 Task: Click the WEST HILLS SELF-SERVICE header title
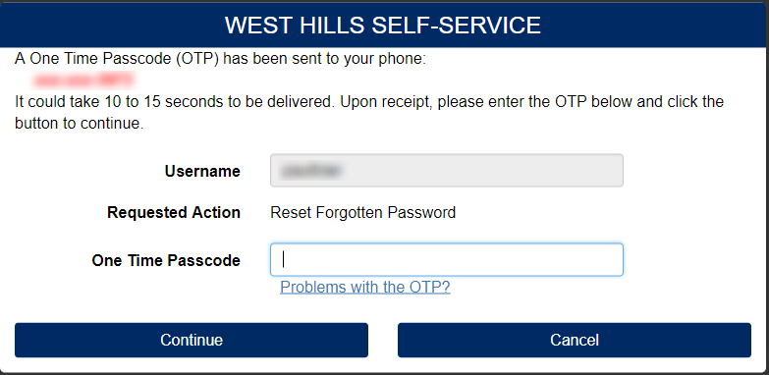[383, 25]
